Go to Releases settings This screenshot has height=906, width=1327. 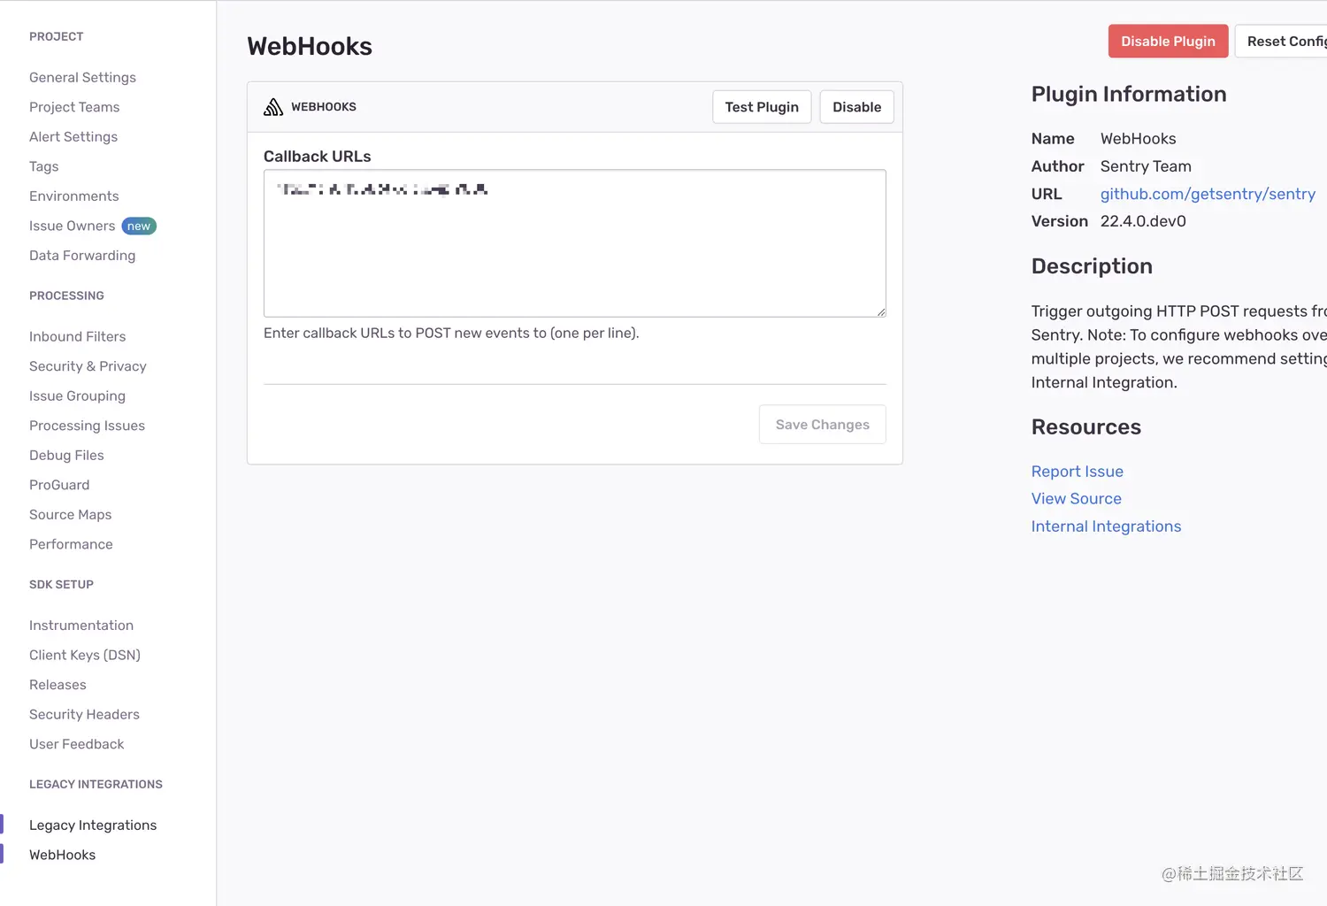point(58,685)
